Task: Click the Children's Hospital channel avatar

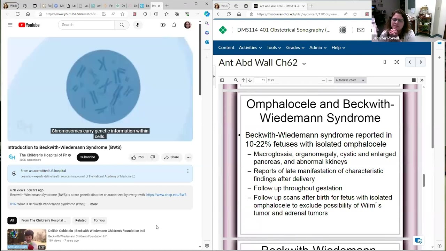Action: click(12, 157)
